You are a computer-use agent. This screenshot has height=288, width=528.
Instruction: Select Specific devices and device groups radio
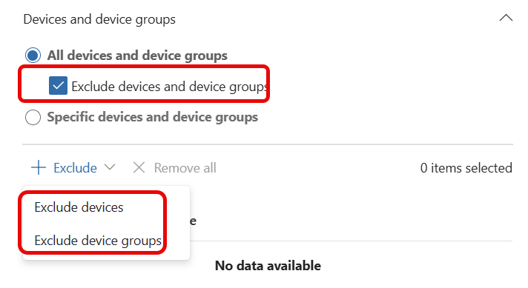coord(33,117)
